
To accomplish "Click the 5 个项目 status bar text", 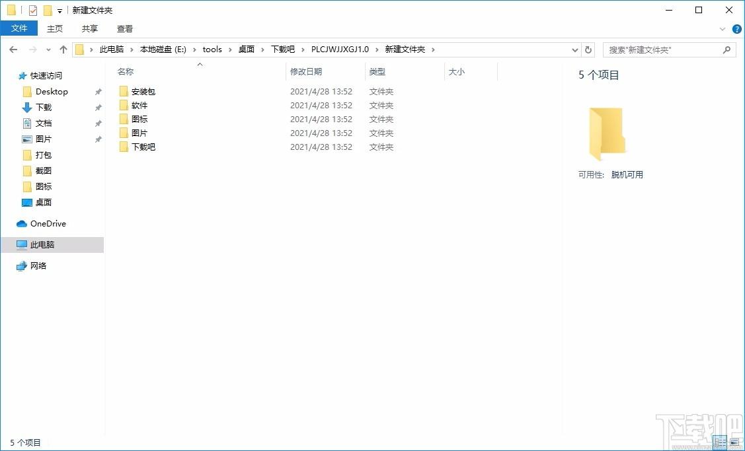I will click(26, 442).
